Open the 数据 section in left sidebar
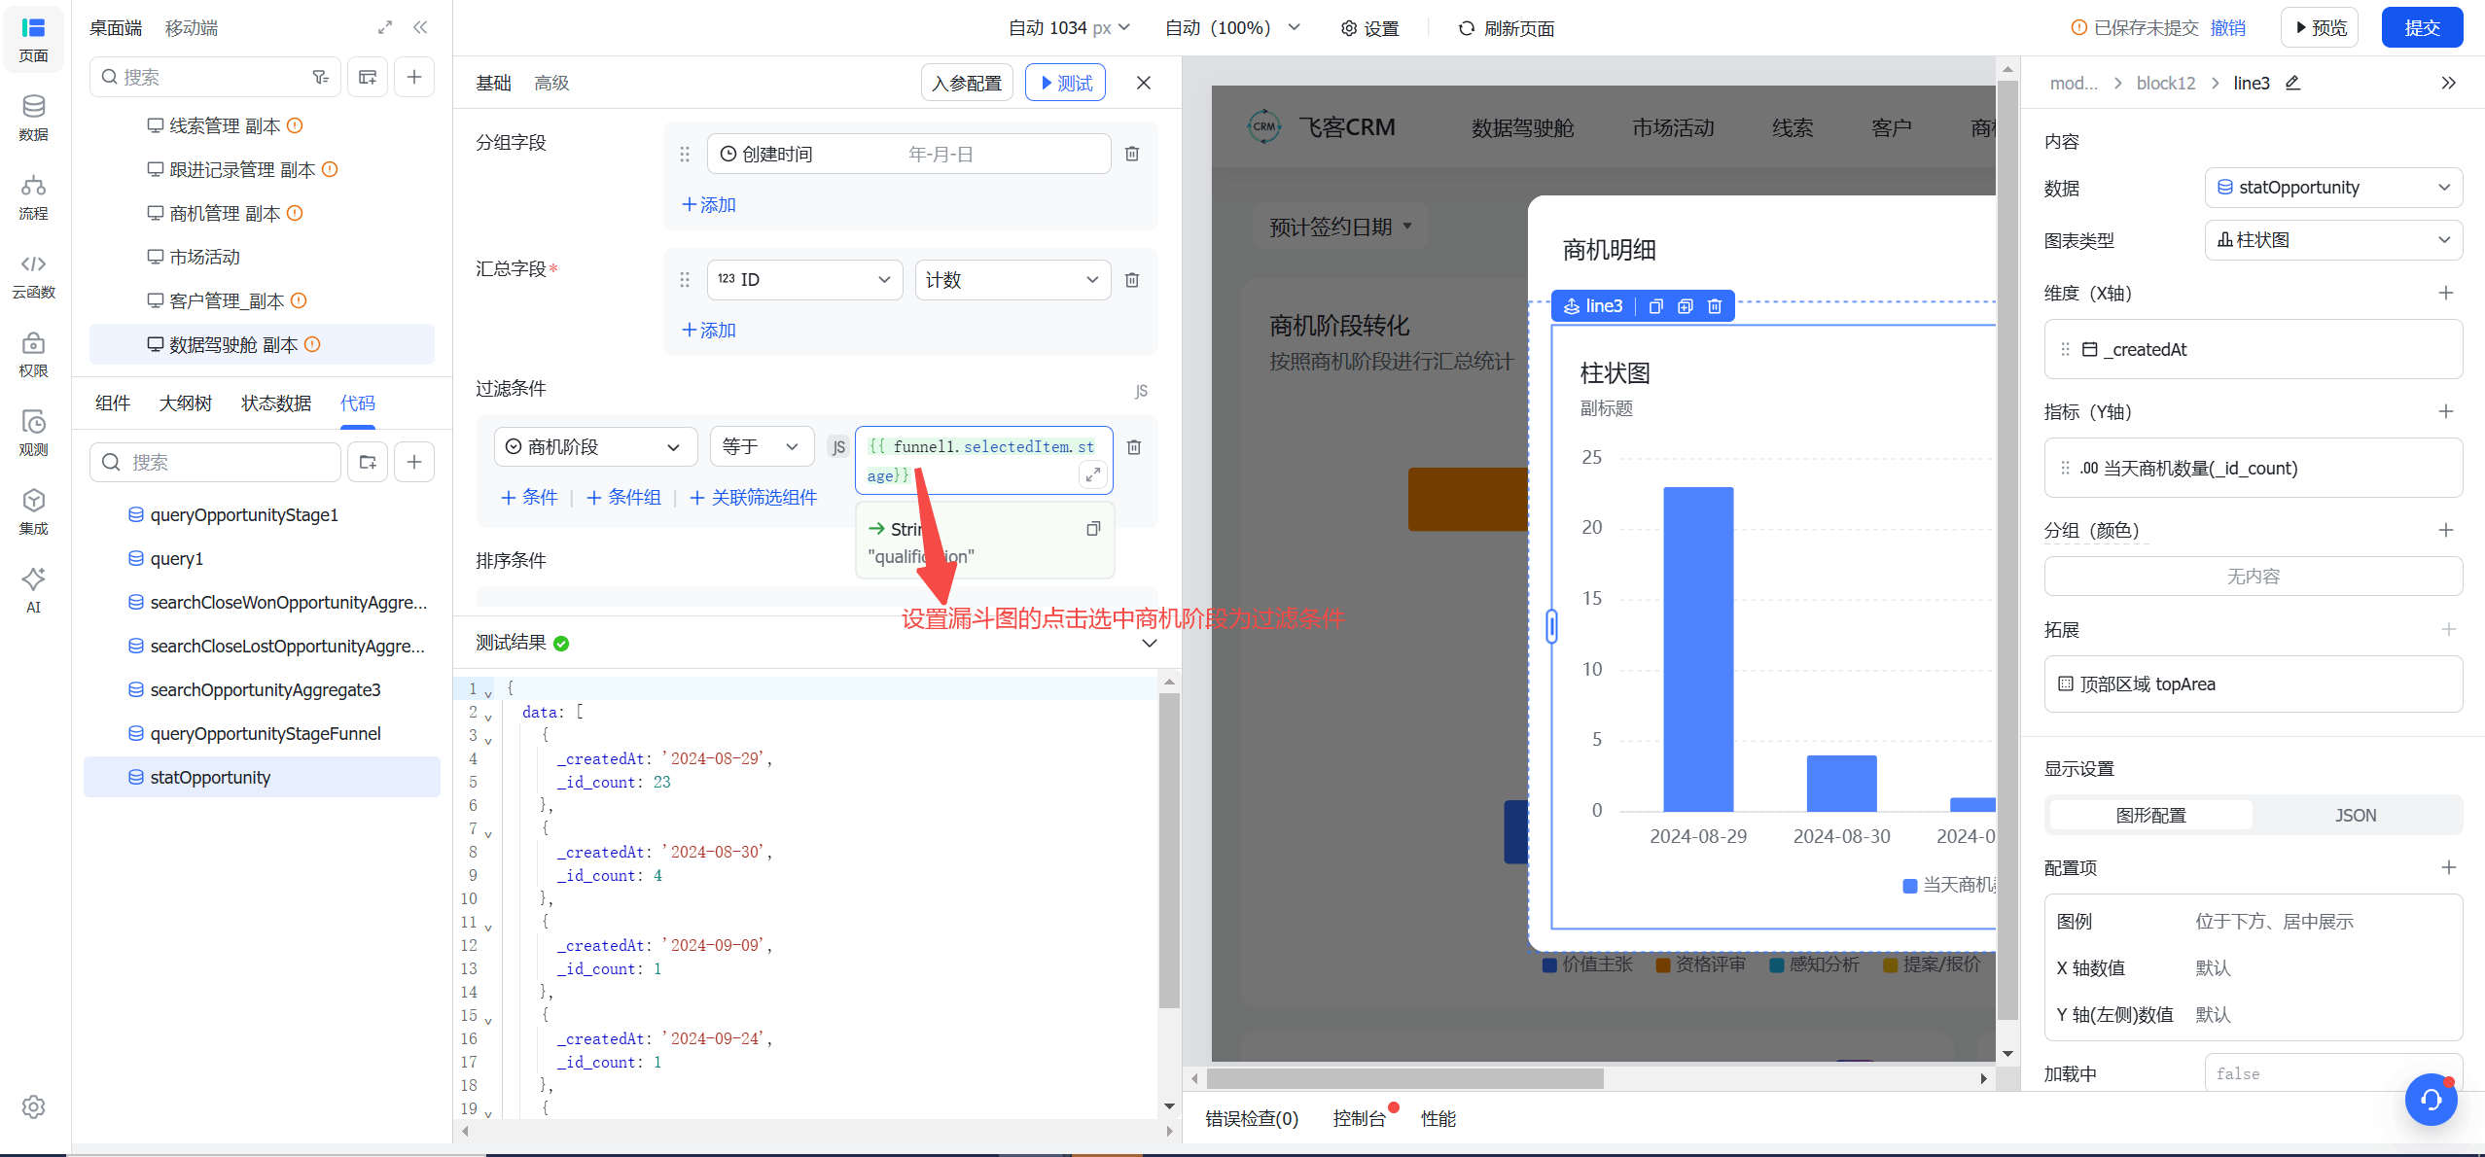 tap(33, 118)
